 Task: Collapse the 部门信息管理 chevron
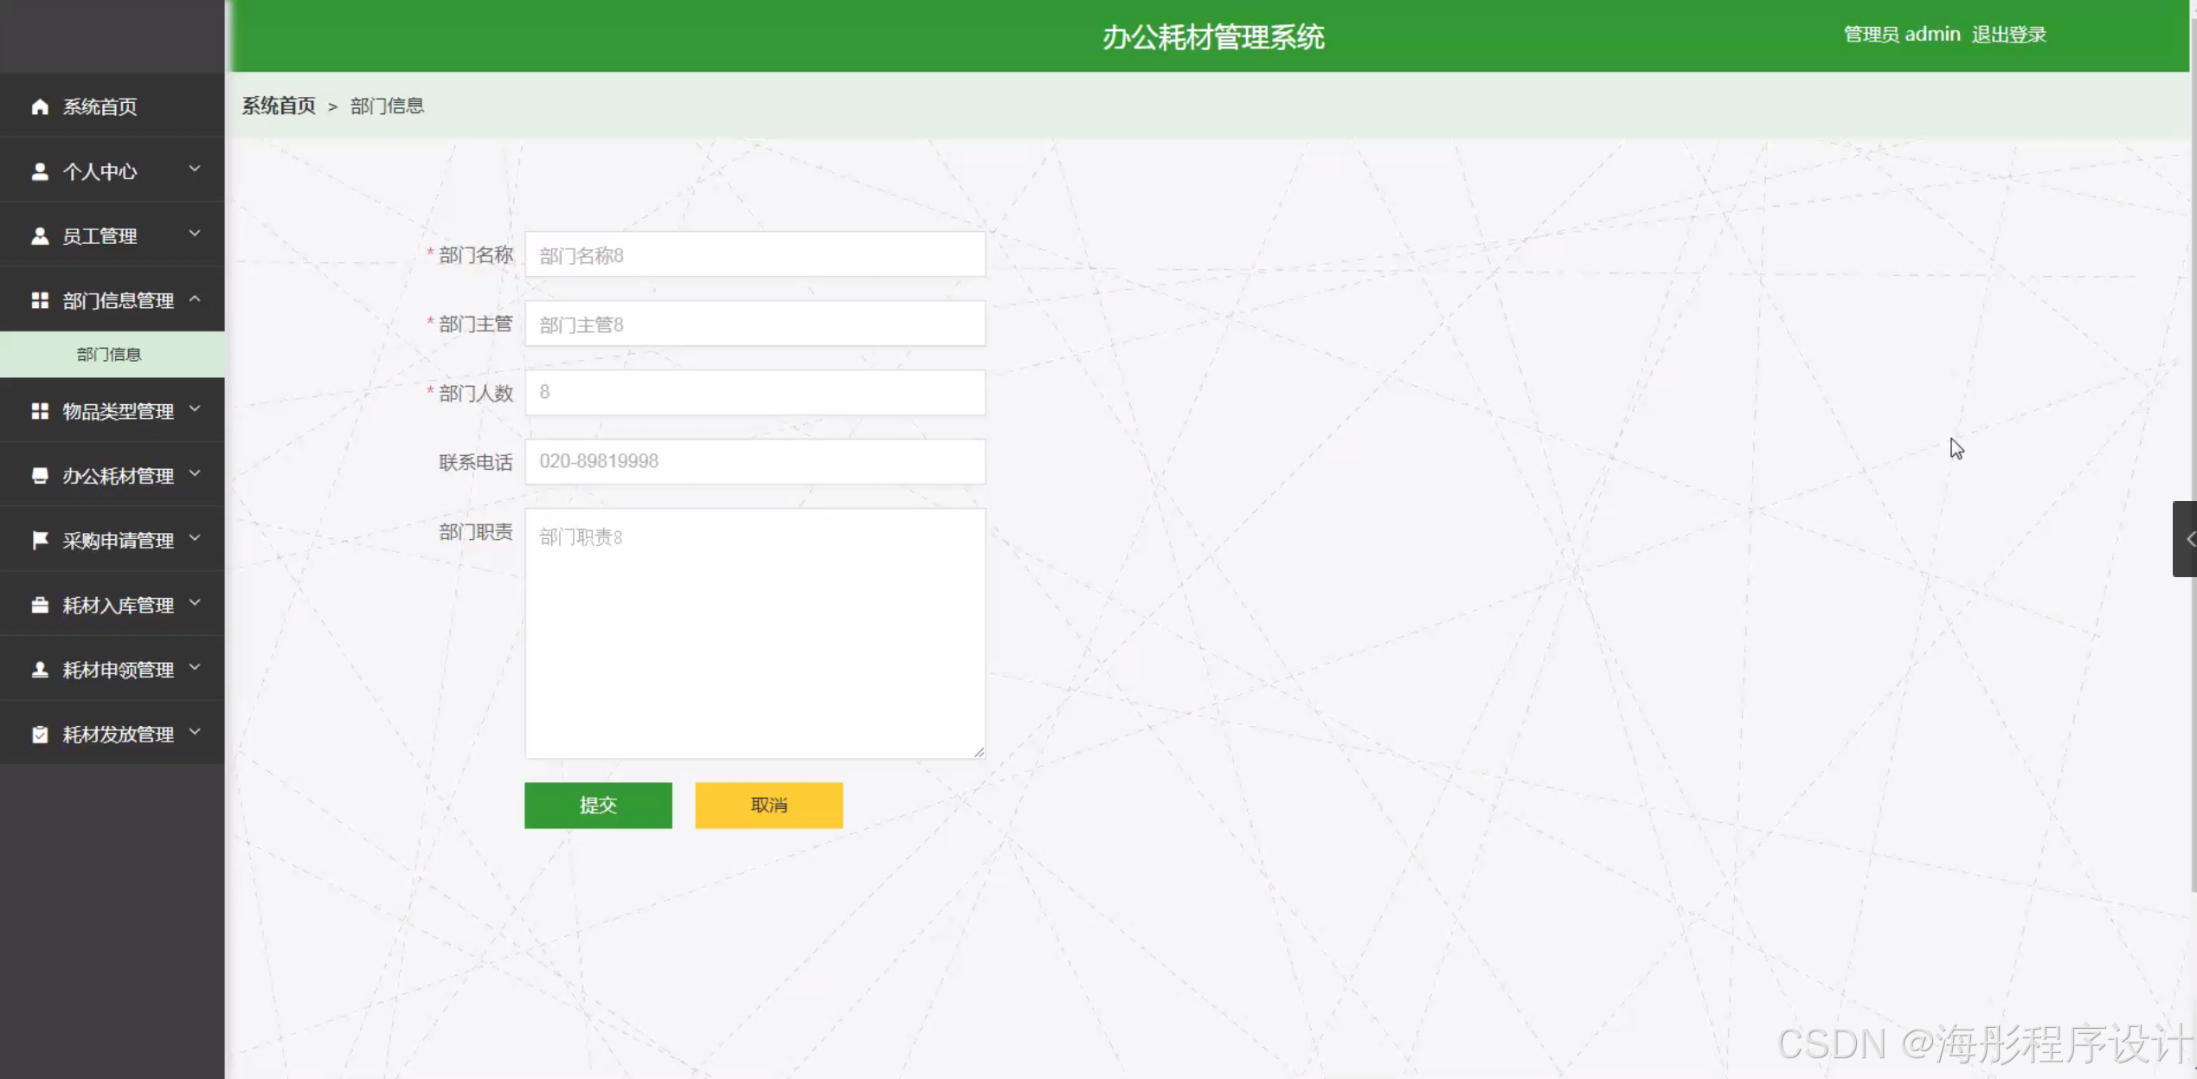pos(195,299)
